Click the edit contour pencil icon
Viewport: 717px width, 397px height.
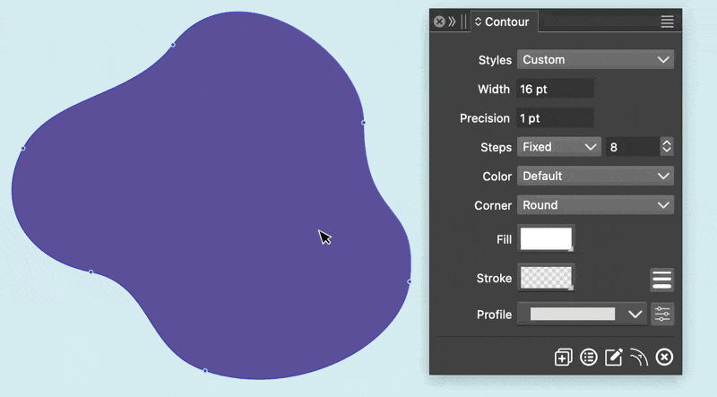coord(614,358)
